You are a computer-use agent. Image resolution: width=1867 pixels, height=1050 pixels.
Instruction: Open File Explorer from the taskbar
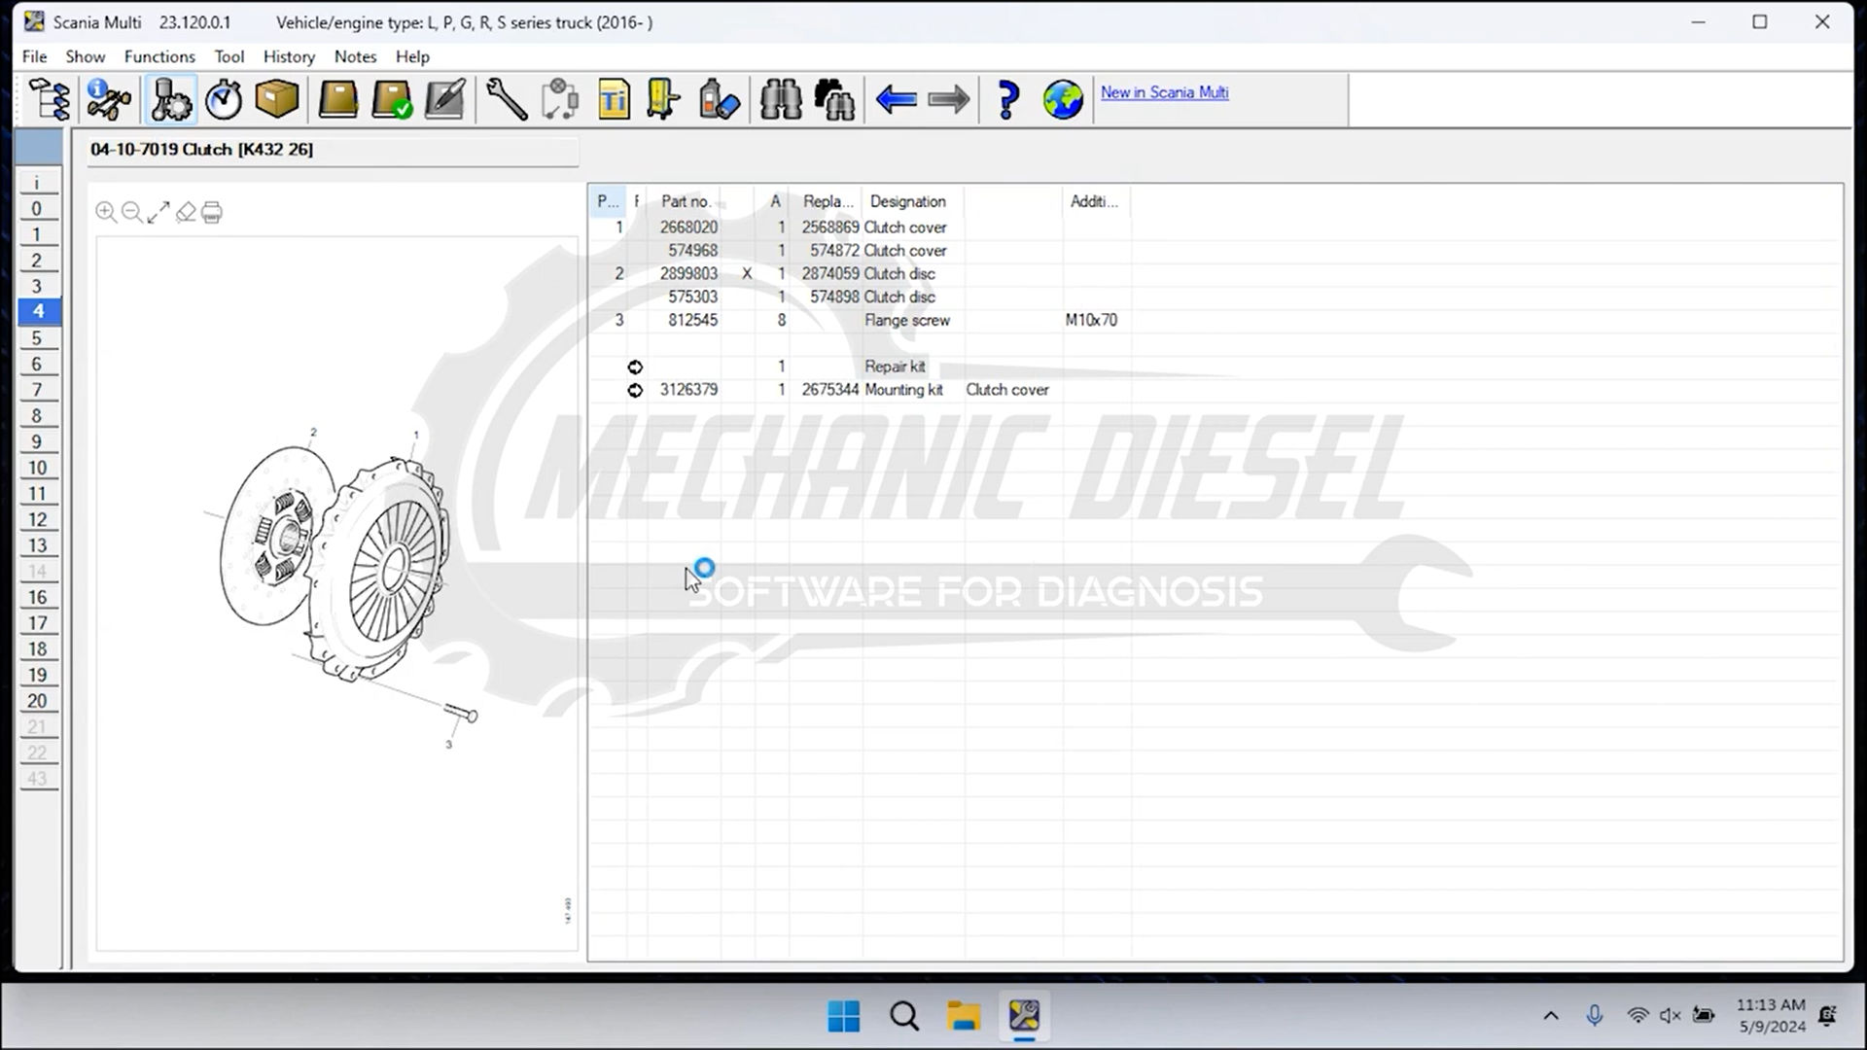pyautogui.click(x=964, y=1016)
